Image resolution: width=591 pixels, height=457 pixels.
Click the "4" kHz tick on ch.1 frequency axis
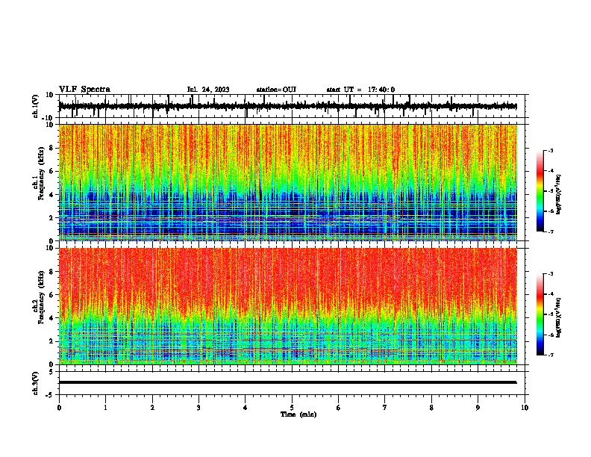tap(51, 195)
